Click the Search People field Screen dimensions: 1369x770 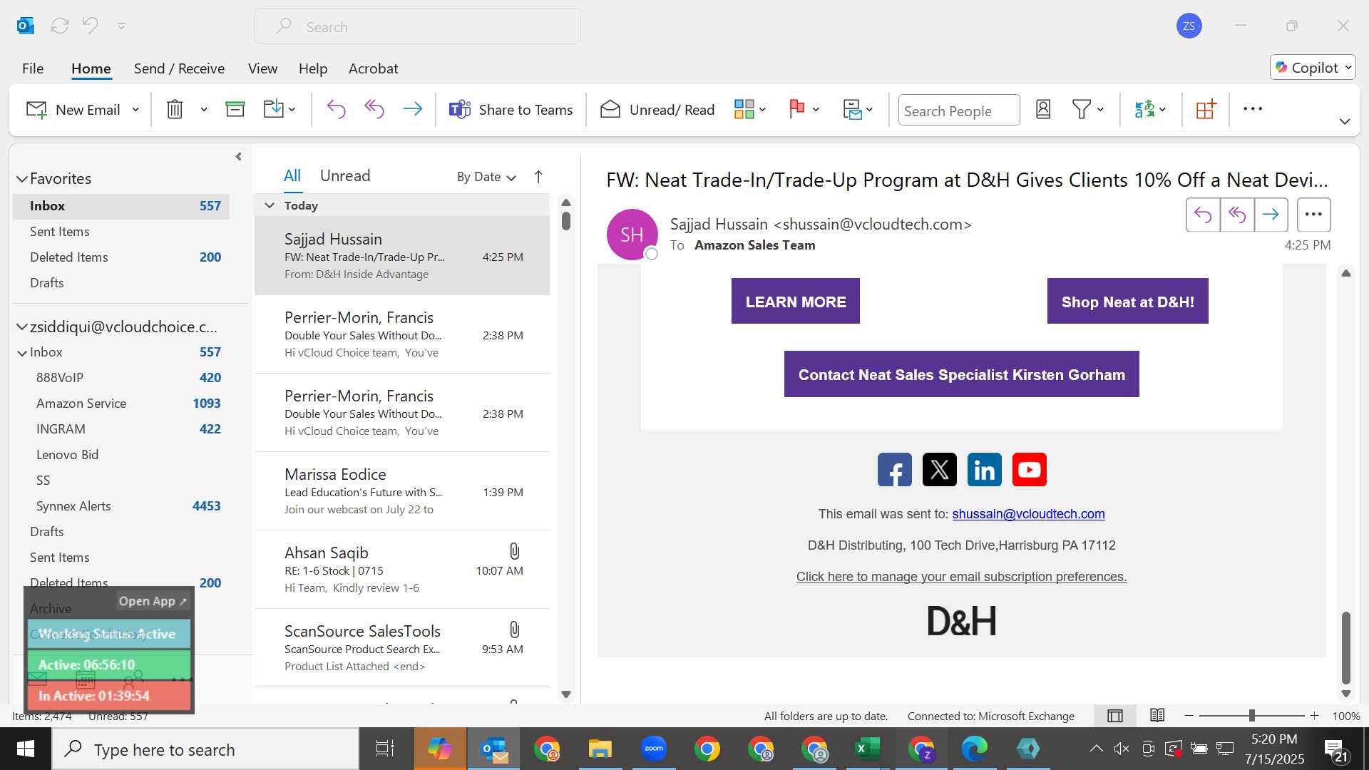[x=959, y=110]
